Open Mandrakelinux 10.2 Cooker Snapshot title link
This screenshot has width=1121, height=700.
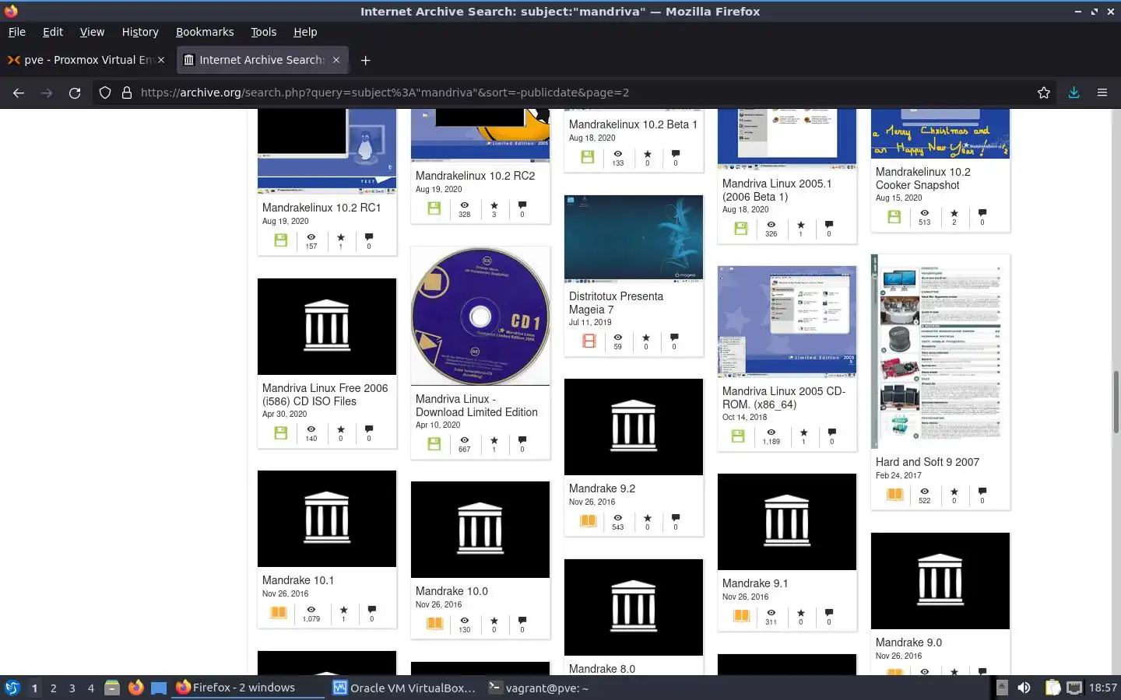pyautogui.click(x=923, y=178)
